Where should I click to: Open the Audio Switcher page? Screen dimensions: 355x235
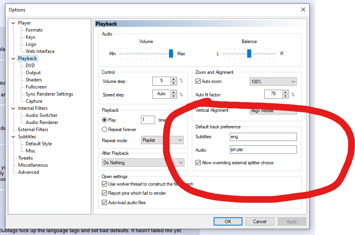point(41,115)
